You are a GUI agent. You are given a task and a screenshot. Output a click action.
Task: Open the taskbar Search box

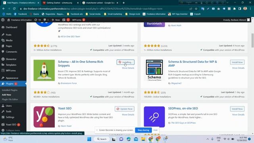pos(102,139)
